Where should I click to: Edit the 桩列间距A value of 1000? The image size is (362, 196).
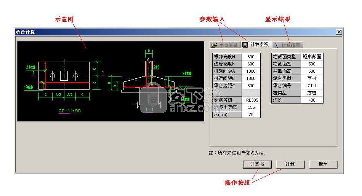251,71
